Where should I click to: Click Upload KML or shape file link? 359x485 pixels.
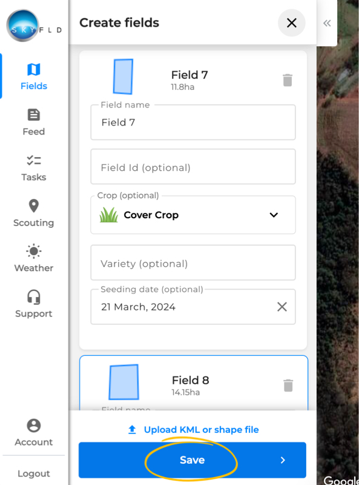click(x=201, y=430)
